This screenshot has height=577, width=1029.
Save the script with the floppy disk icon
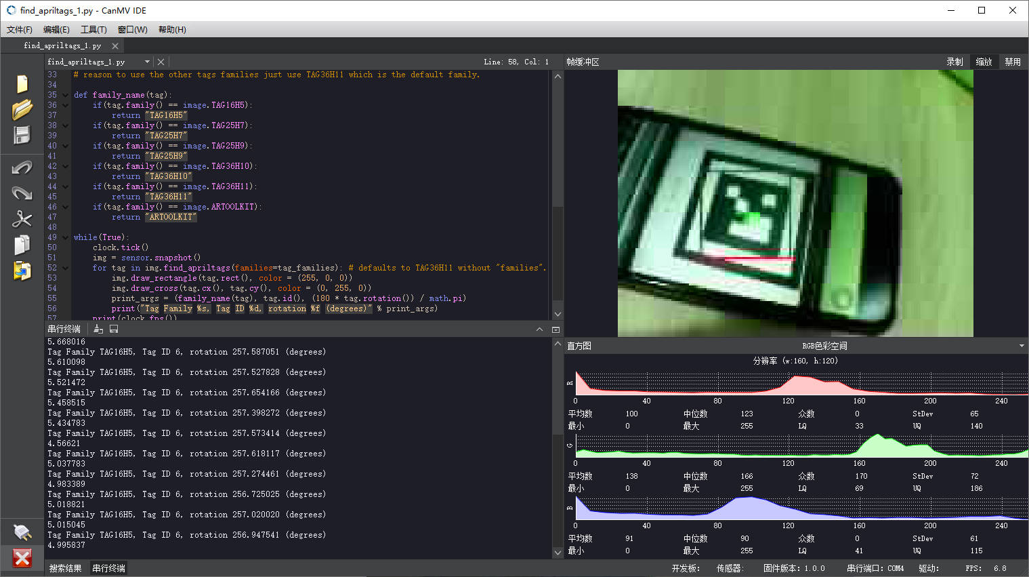click(x=22, y=135)
